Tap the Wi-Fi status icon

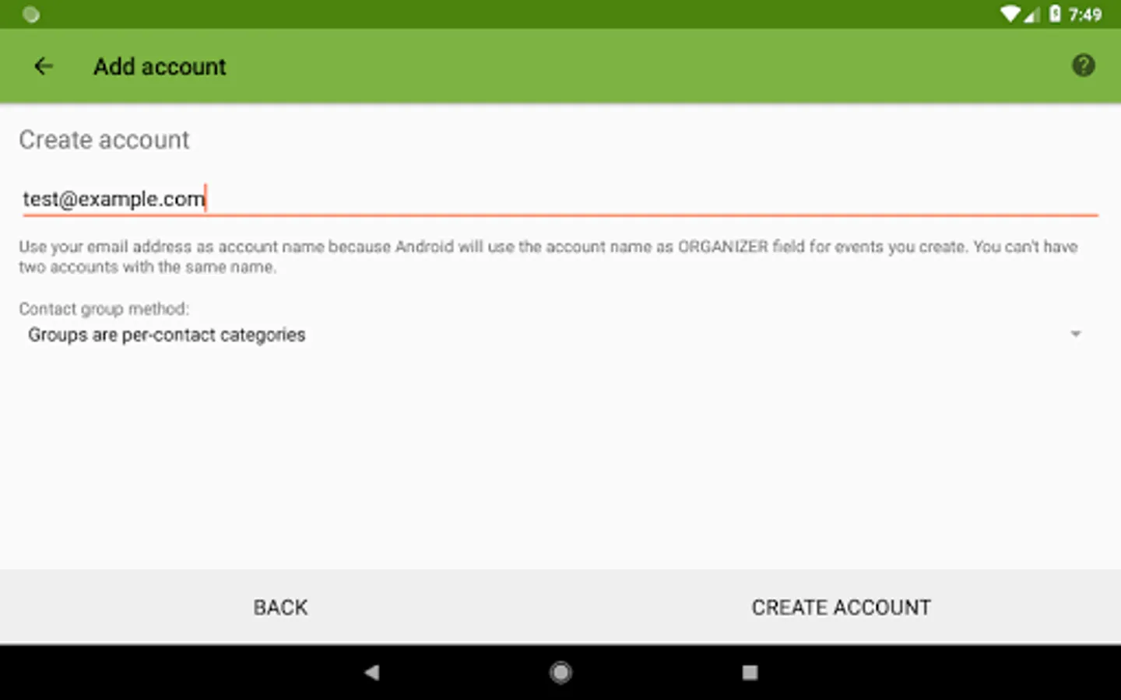click(1010, 14)
